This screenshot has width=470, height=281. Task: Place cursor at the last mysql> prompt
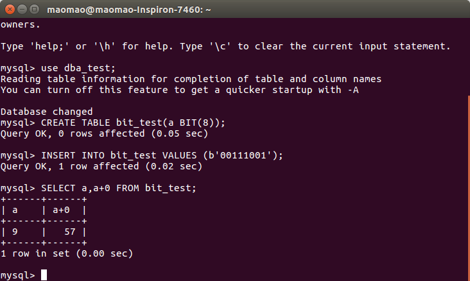click(44, 275)
